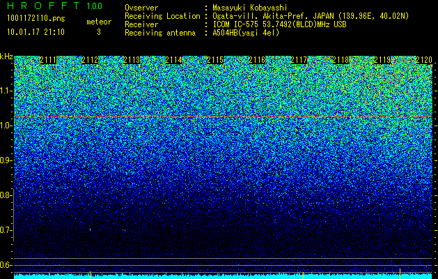Click the 0.6 frequency axis label
The height and width of the screenshot is (279, 438).
(x=6, y=265)
